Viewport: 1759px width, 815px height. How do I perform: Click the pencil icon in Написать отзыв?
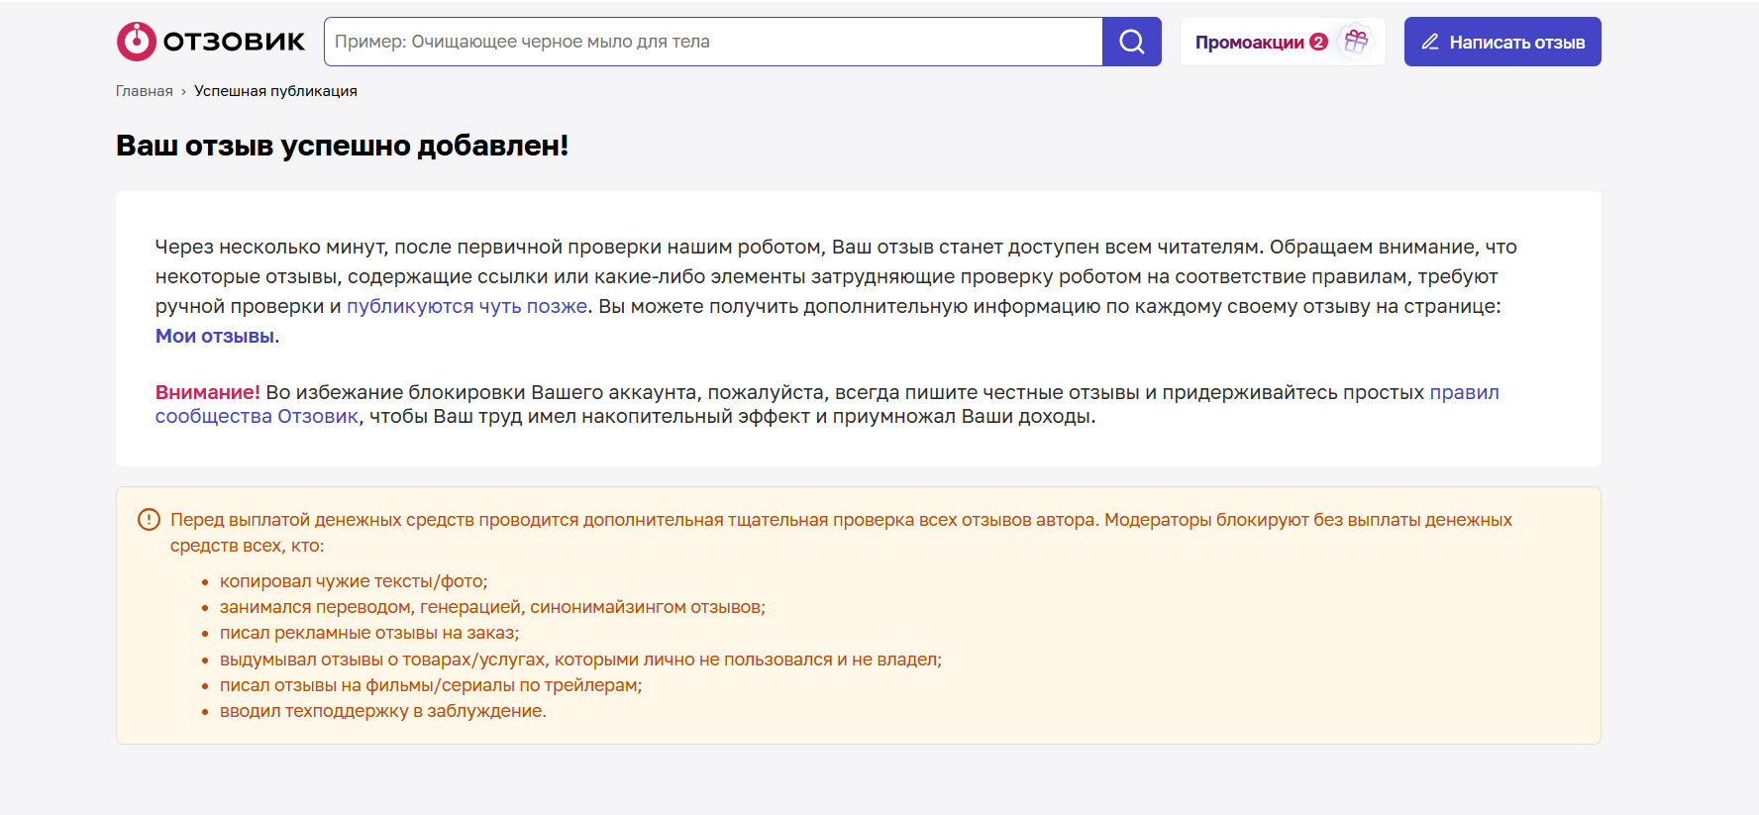tap(1430, 42)
